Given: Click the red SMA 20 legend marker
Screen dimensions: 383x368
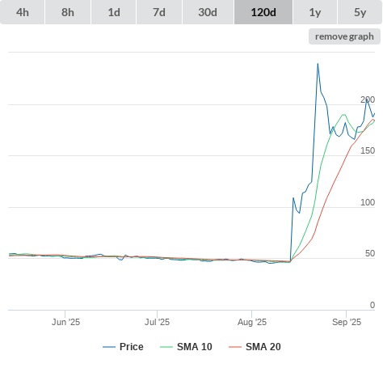Looking at the screenshot, I should [235, 347].
